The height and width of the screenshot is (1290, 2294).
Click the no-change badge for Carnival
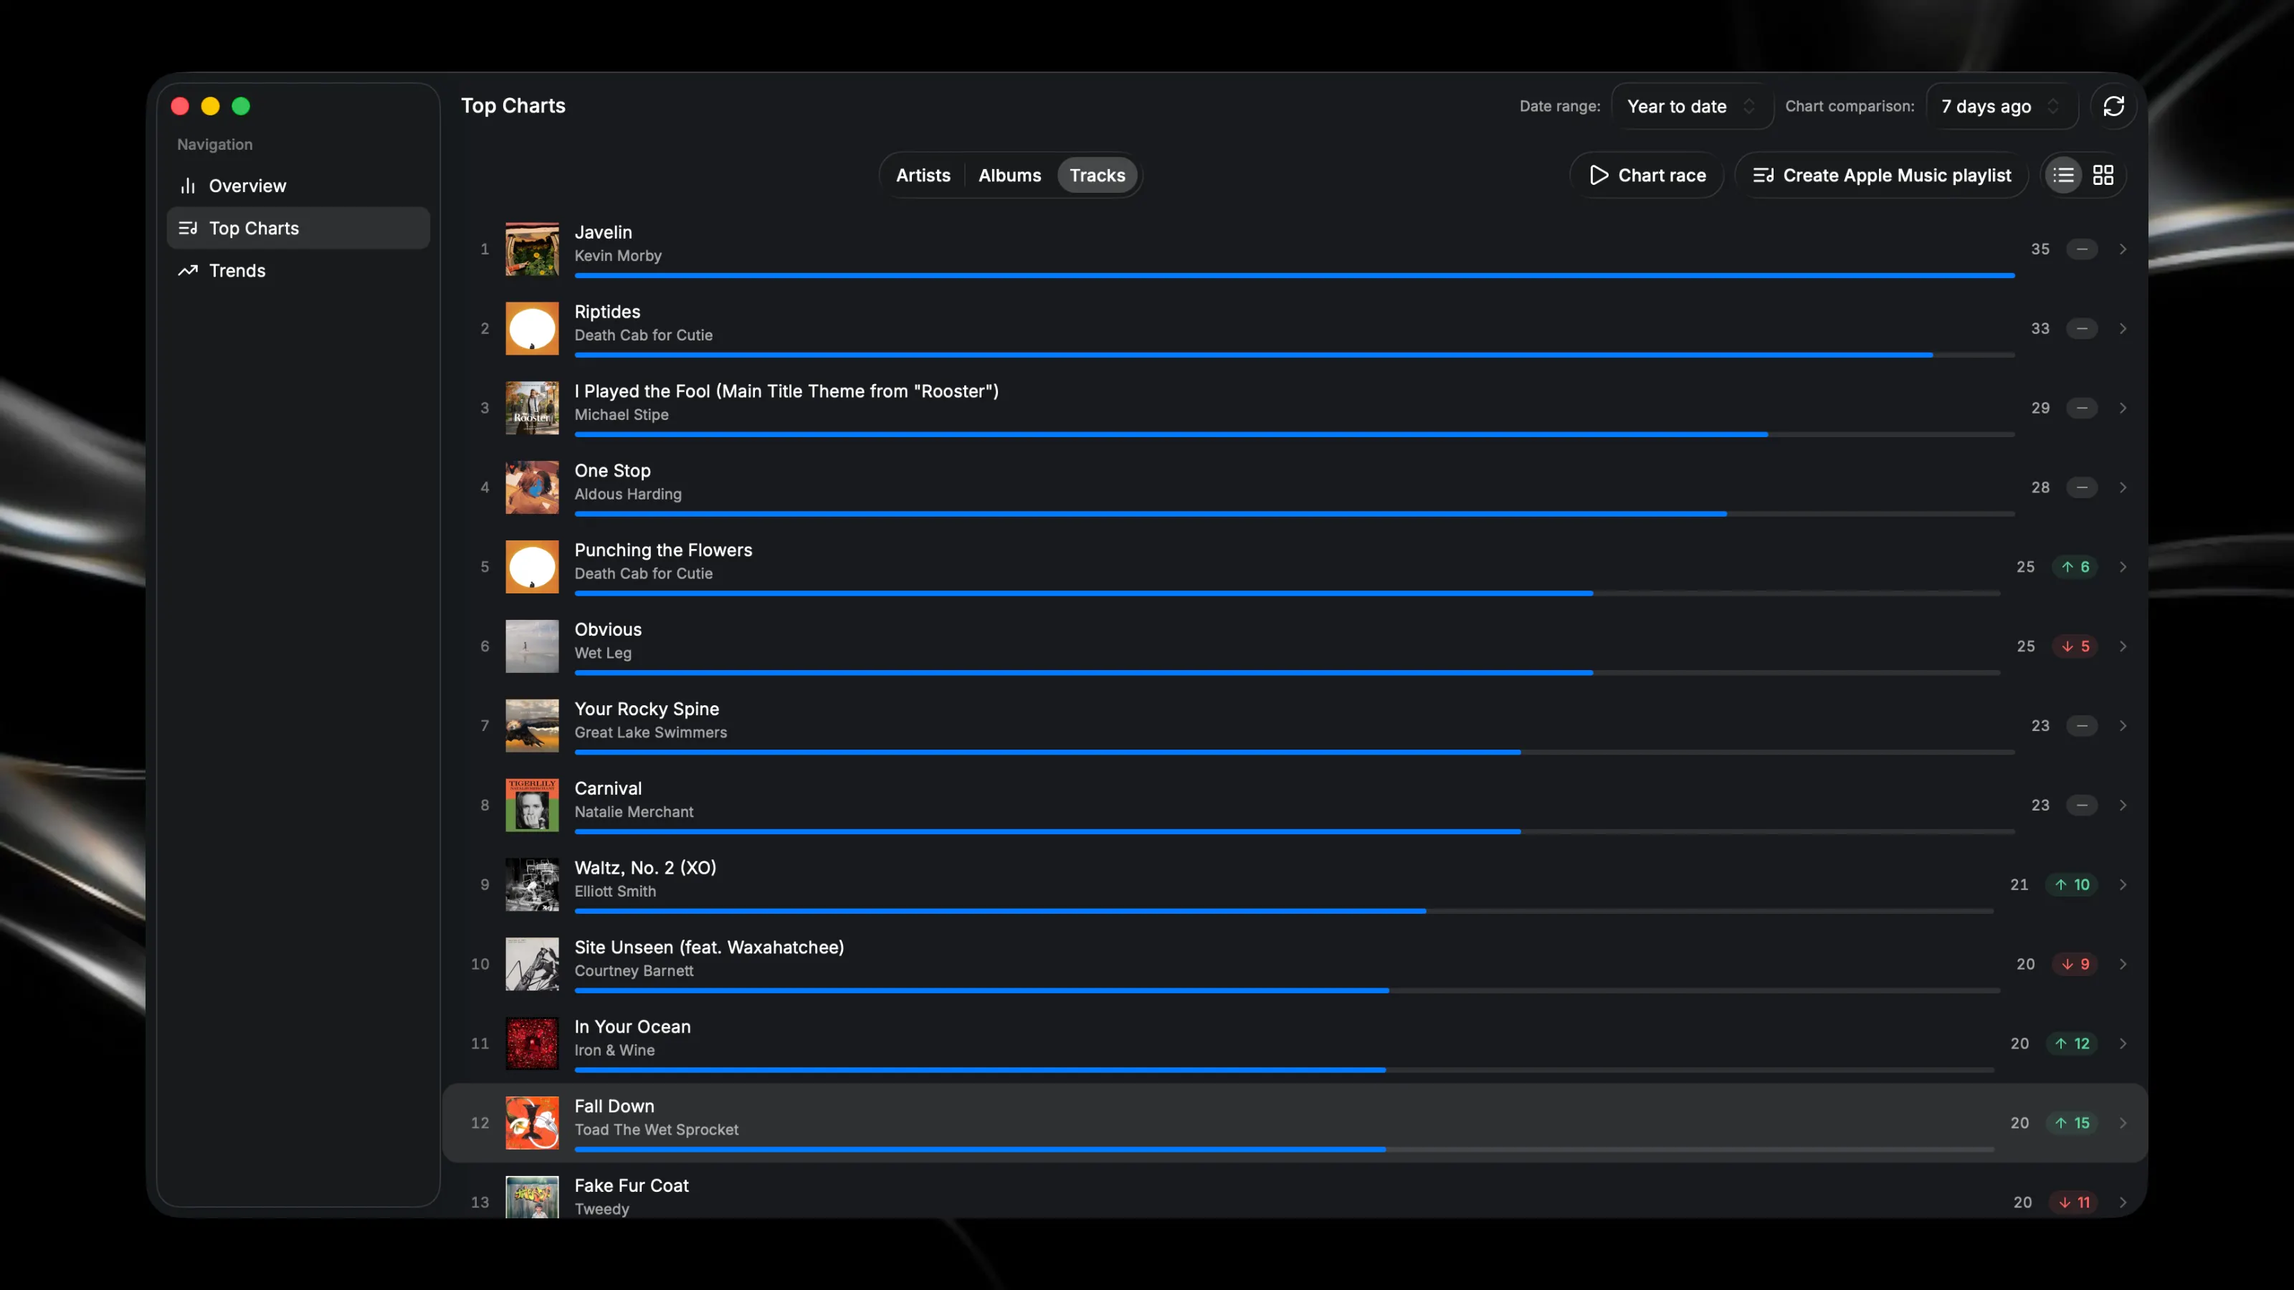2082,805
